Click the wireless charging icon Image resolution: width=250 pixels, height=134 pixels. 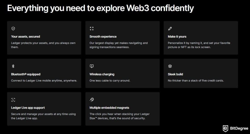coord(92,66)
